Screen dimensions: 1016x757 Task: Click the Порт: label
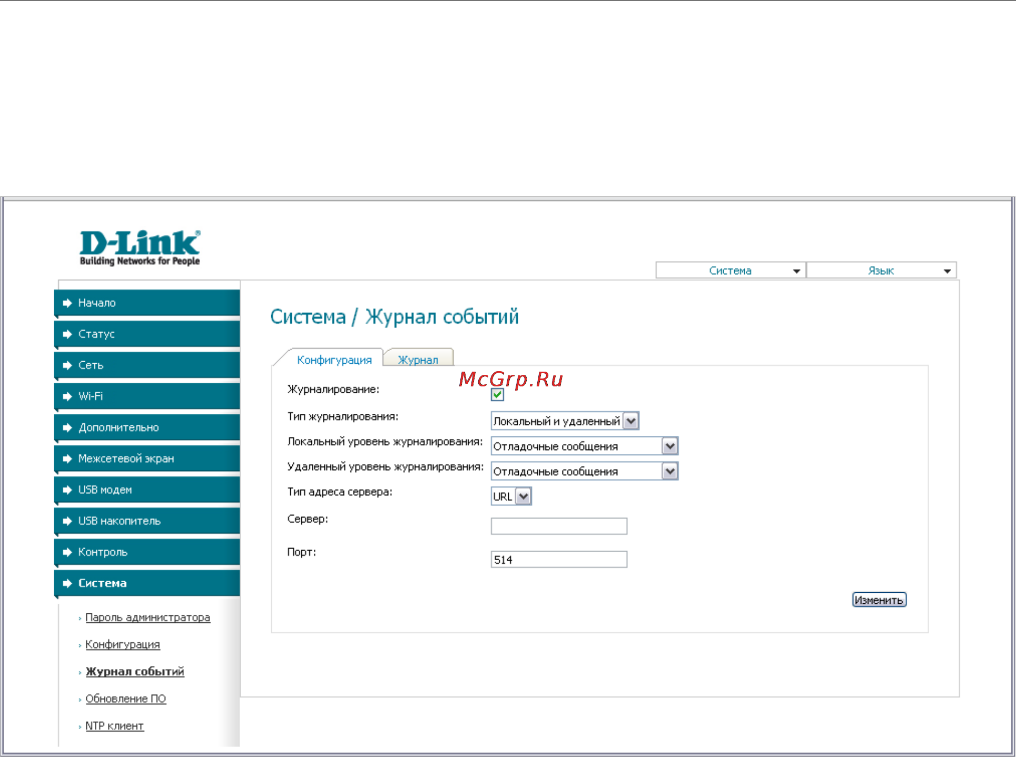click(x=301, y=552)
